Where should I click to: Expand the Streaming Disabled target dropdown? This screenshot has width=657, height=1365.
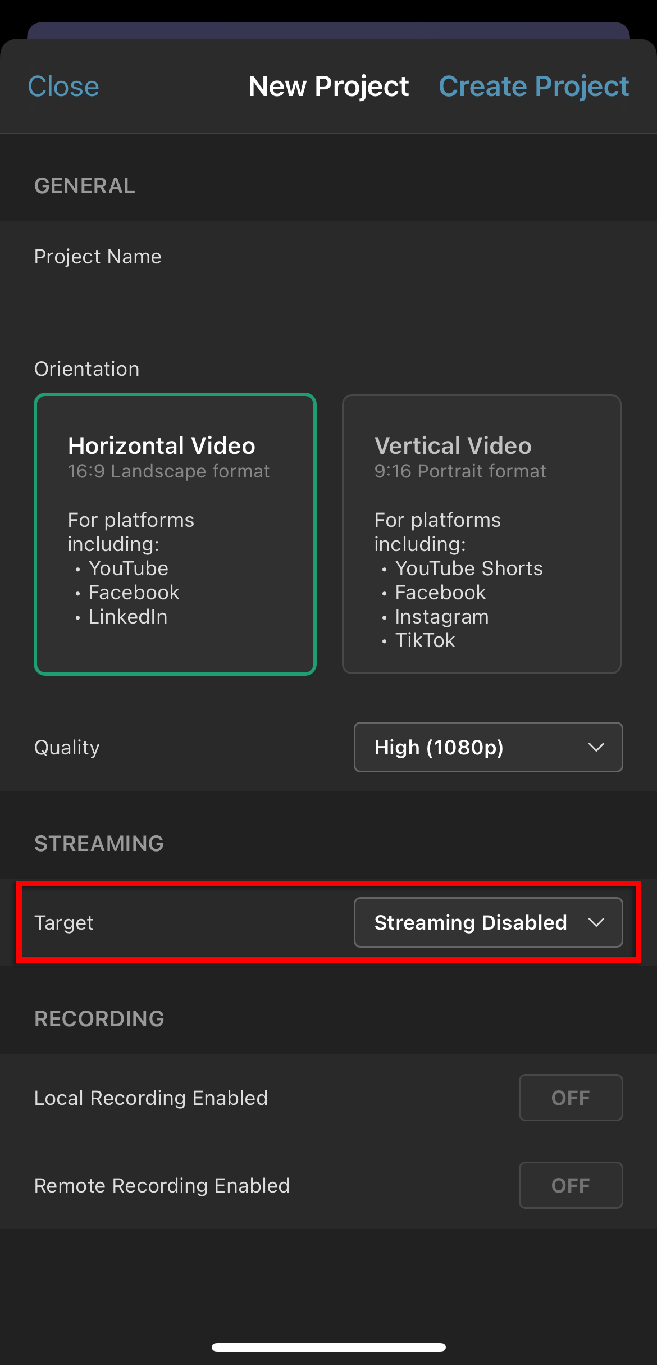pos(487,922)
